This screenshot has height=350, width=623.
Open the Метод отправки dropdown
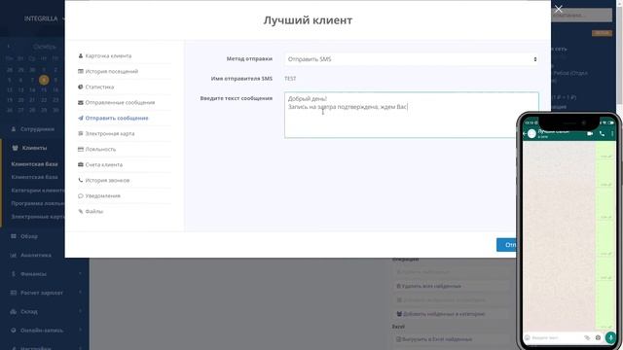click(411, 59)
